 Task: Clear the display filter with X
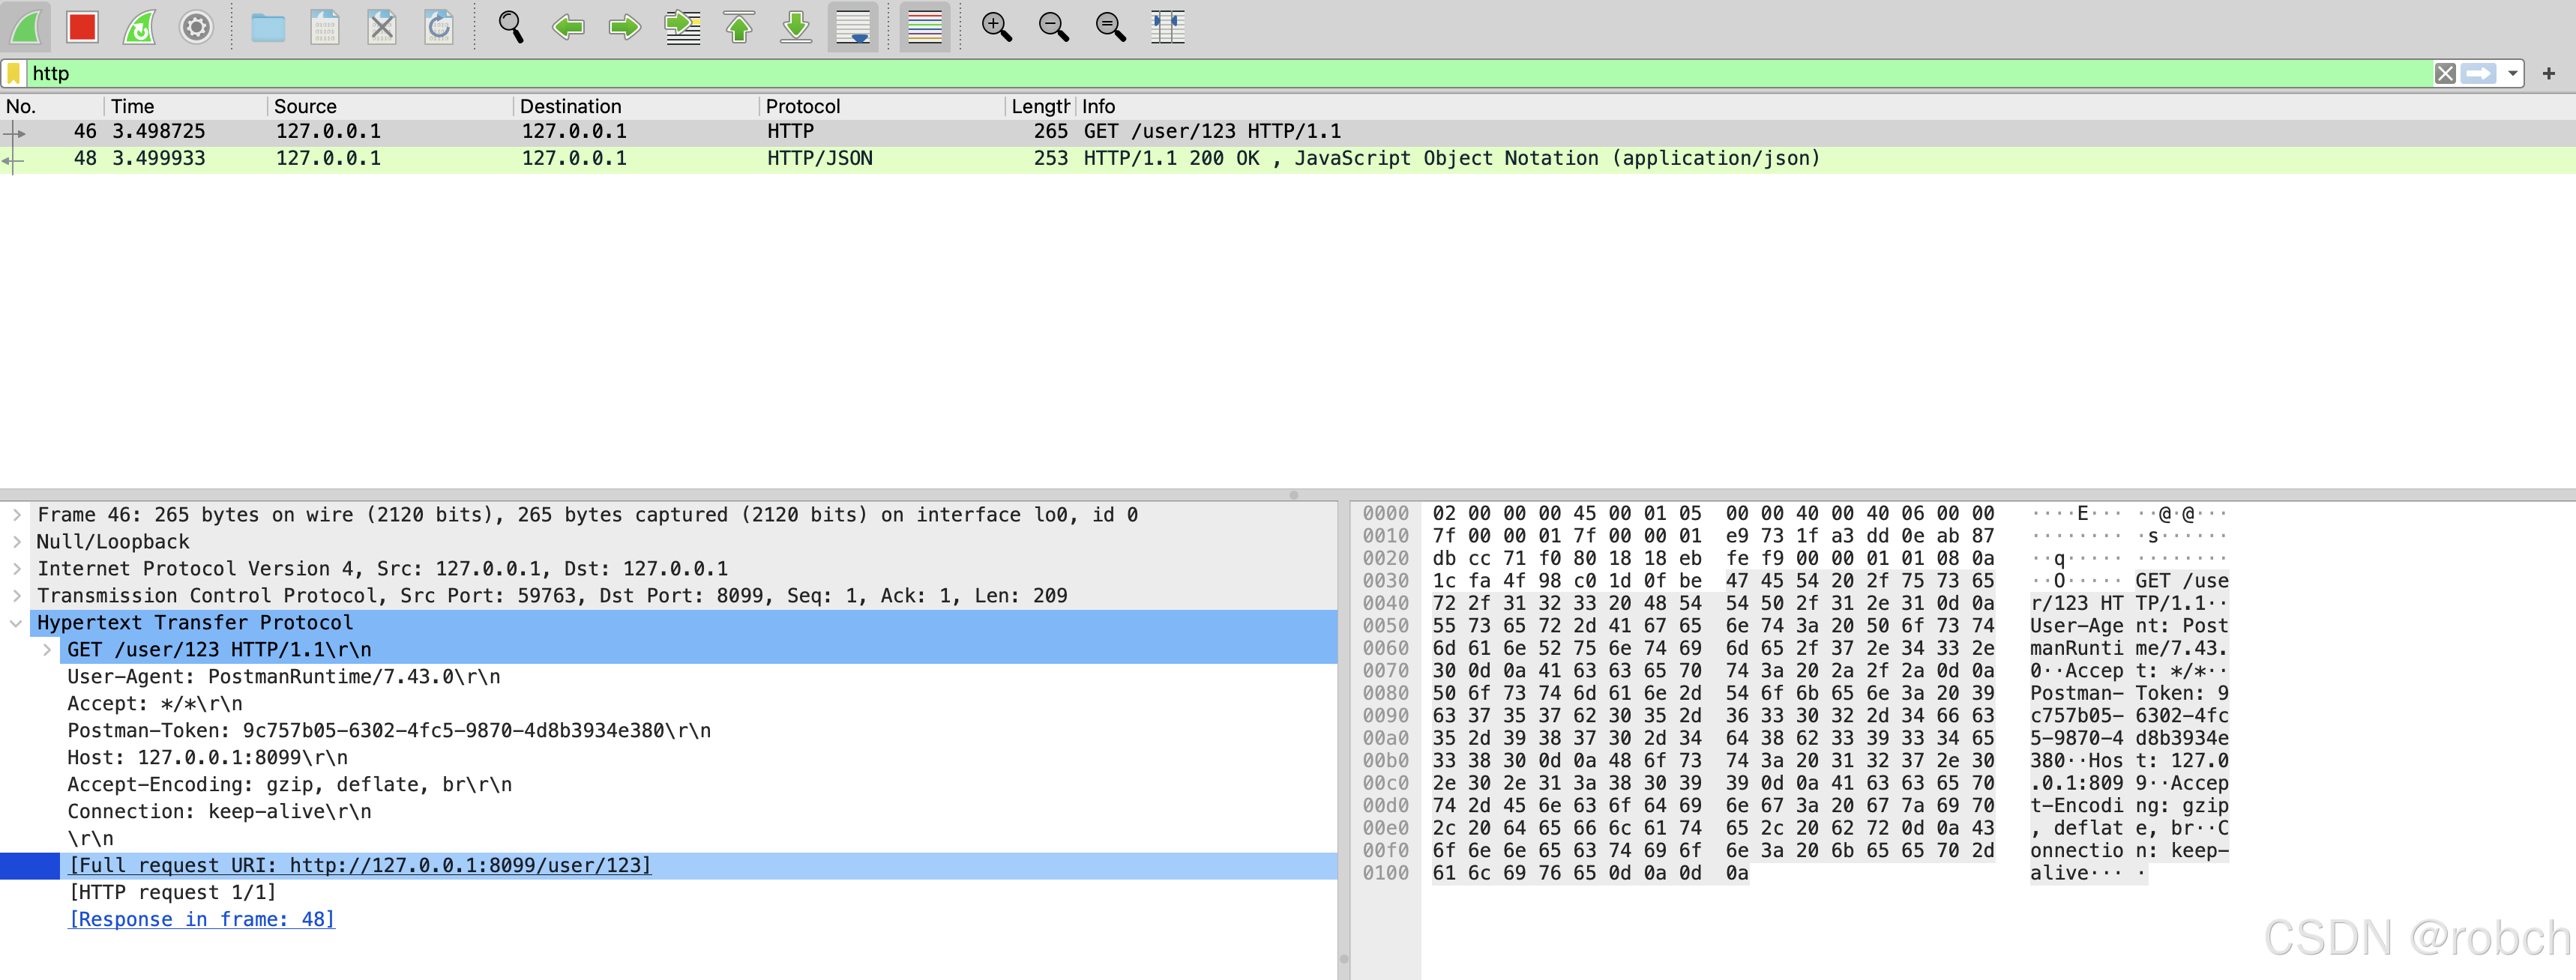point(2445,73)
